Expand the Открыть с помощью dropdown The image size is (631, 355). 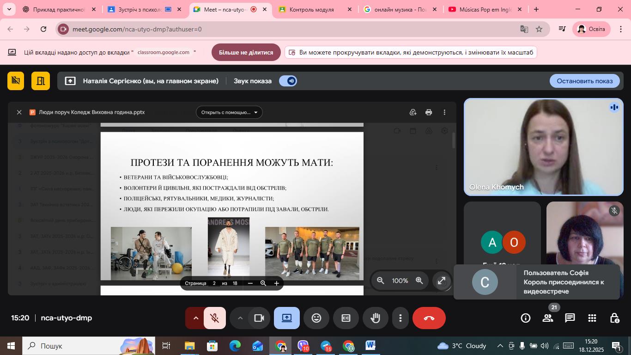229,112
